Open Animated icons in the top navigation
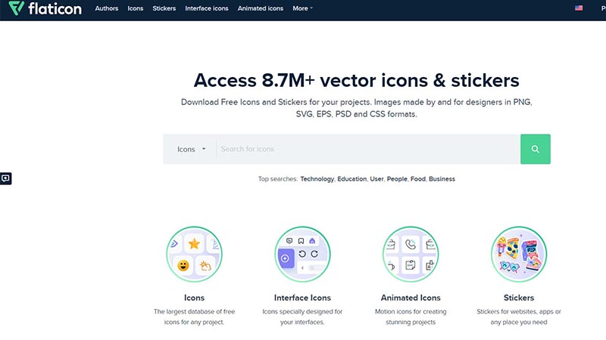Image resolution: width=606 pixels, height=340 pixels. [x=260, y=8]
